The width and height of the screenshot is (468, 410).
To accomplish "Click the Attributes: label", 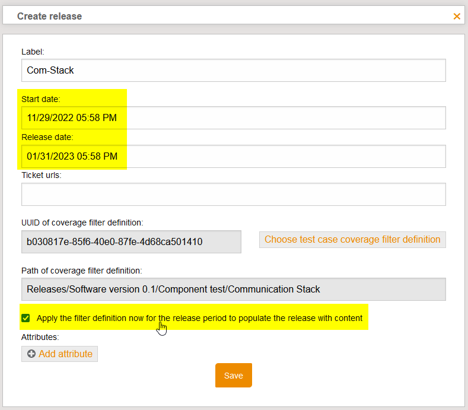I will point(40,337).
